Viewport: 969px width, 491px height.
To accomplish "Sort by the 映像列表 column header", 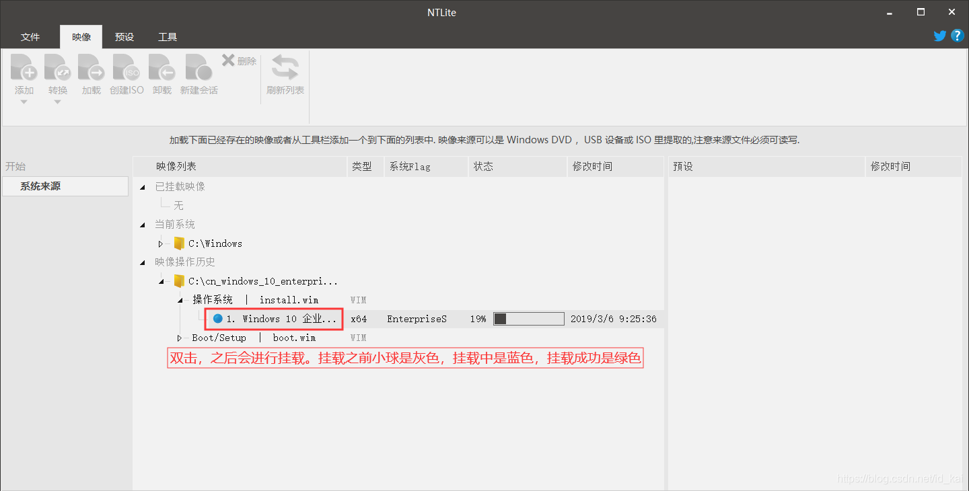I will click(x=240, y=166).
